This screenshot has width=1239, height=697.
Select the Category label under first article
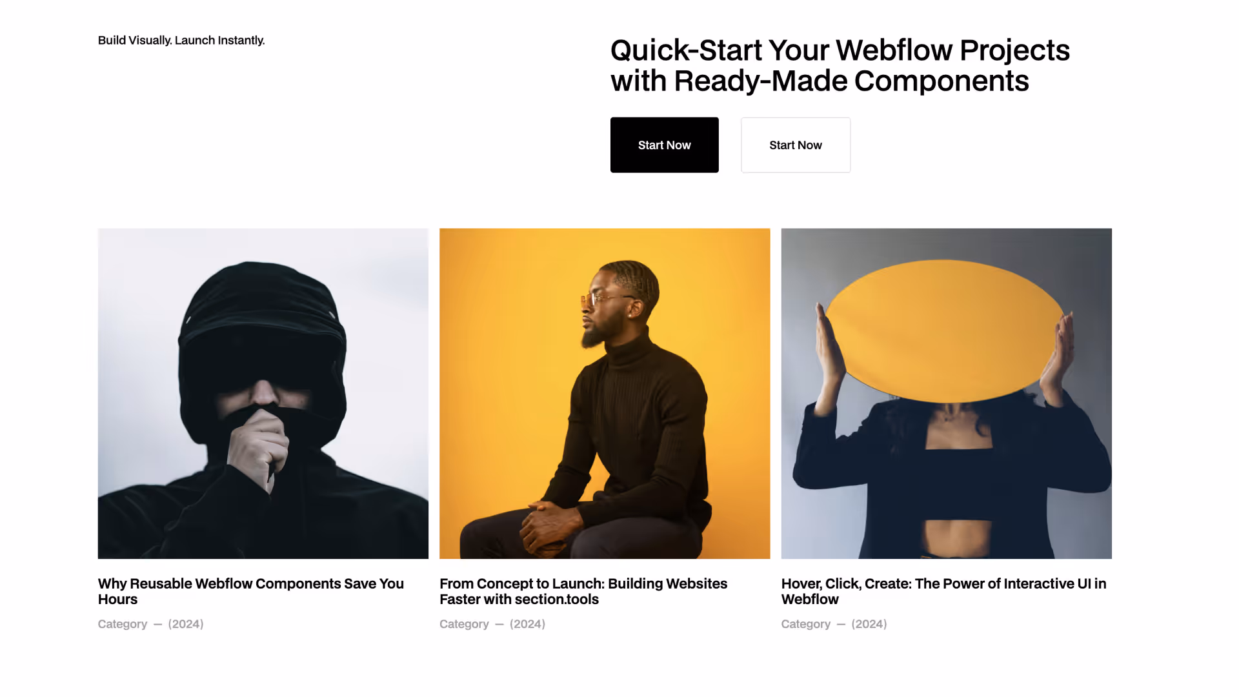123,624
